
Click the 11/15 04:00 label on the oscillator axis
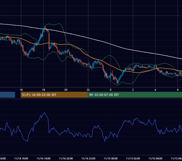(x=155, y=158)
